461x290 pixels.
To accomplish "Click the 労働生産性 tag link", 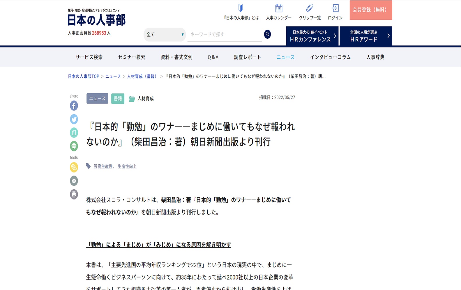I will tap(103, 166).
